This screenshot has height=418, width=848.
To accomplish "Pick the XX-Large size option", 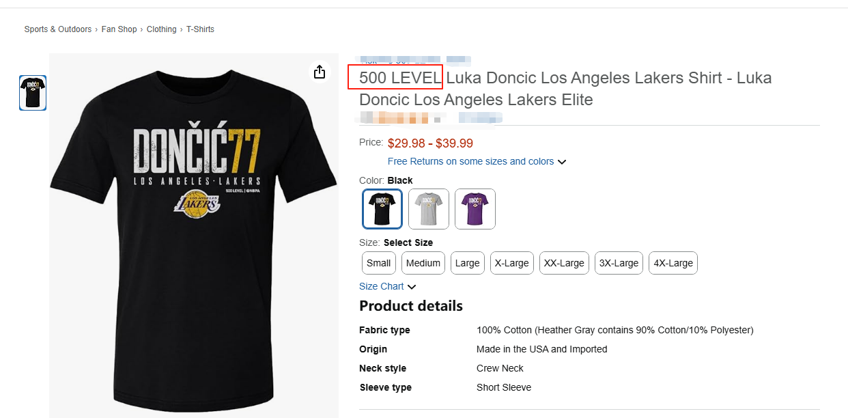I will coord(564,263).
